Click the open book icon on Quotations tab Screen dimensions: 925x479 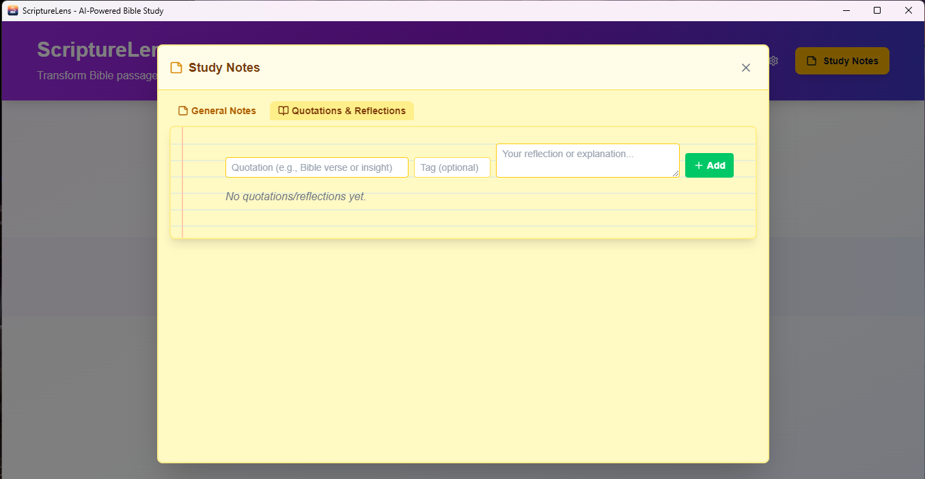pos(284,111)
